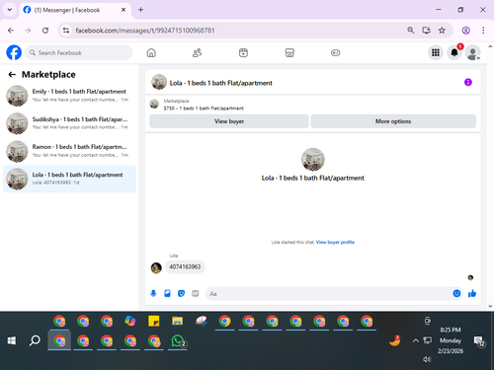Open a new browser tab
Viewport: 494px width, 370px height.
(140, 10)
